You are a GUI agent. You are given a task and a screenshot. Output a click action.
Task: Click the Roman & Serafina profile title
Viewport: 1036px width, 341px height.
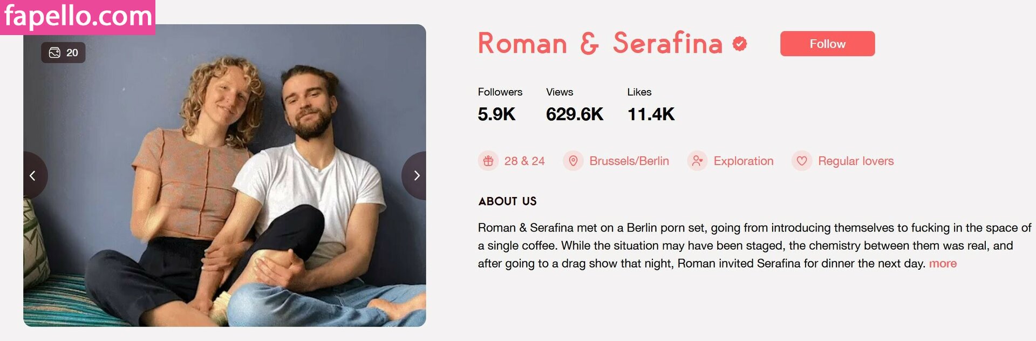(x=600, y=44)
